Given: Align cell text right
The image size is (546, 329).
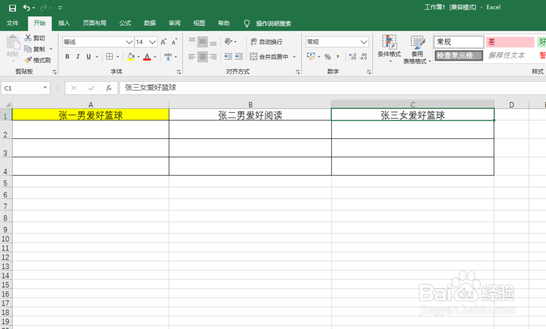Looking at the screenshot, I should click(213, 56).
